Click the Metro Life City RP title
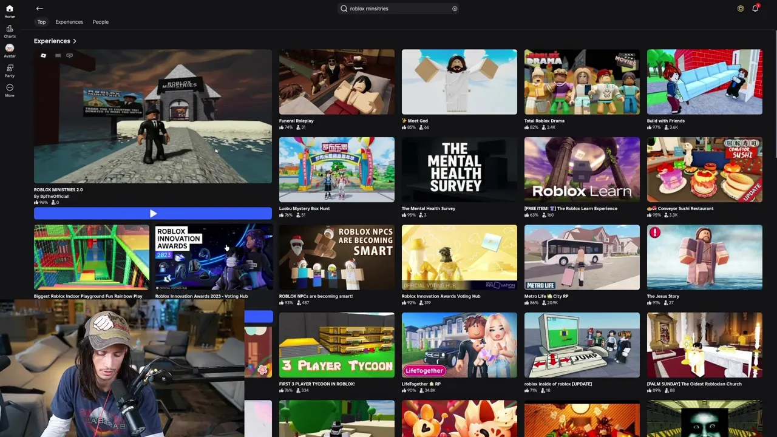The image size is (777, 437). 546,296
